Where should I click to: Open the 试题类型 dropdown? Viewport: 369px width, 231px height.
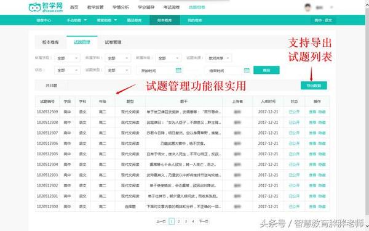point(117,70)
